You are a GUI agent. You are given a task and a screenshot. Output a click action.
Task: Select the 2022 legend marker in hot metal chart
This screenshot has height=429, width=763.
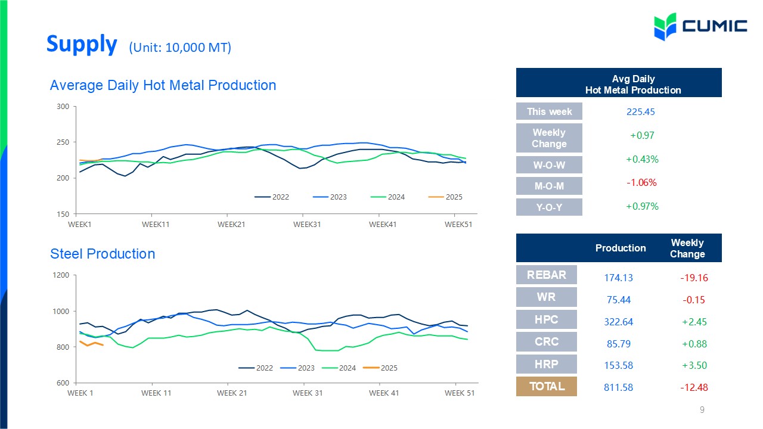262,197
